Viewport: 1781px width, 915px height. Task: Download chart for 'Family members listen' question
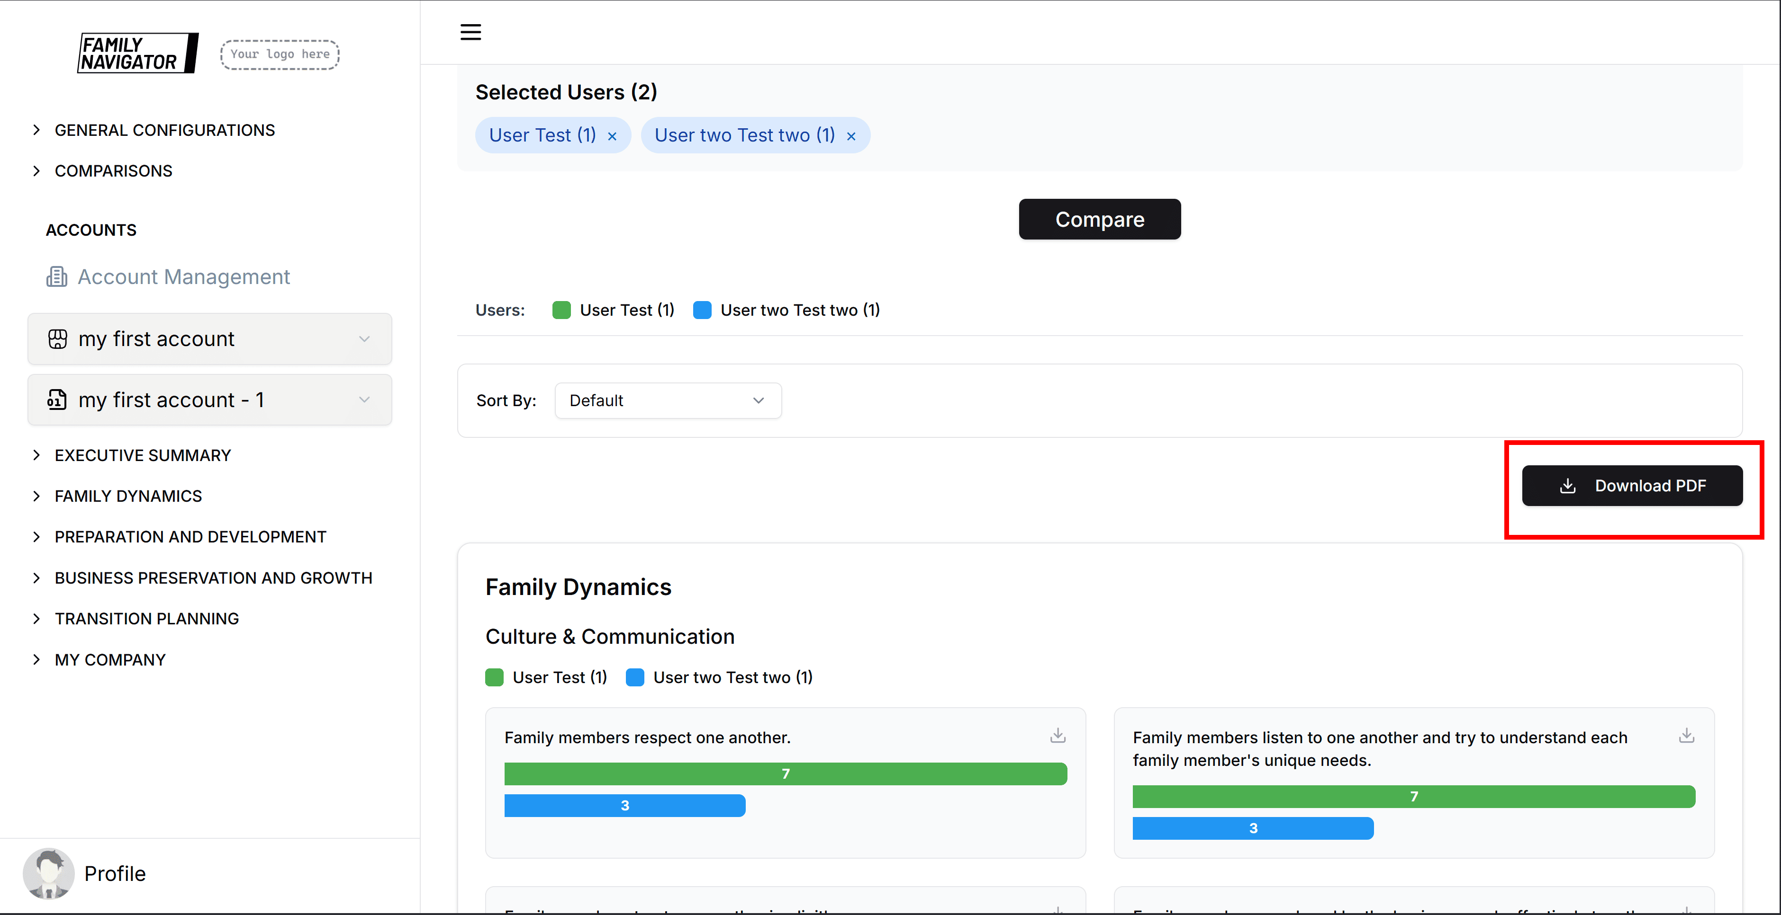[x=1686, y=736]
